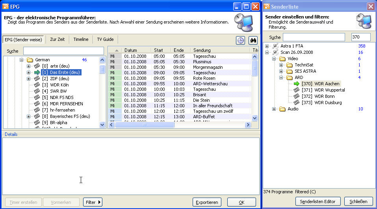Click the Audio folder icon
Viewport: 377px width, 209px height.
click(x=282, y=109)
